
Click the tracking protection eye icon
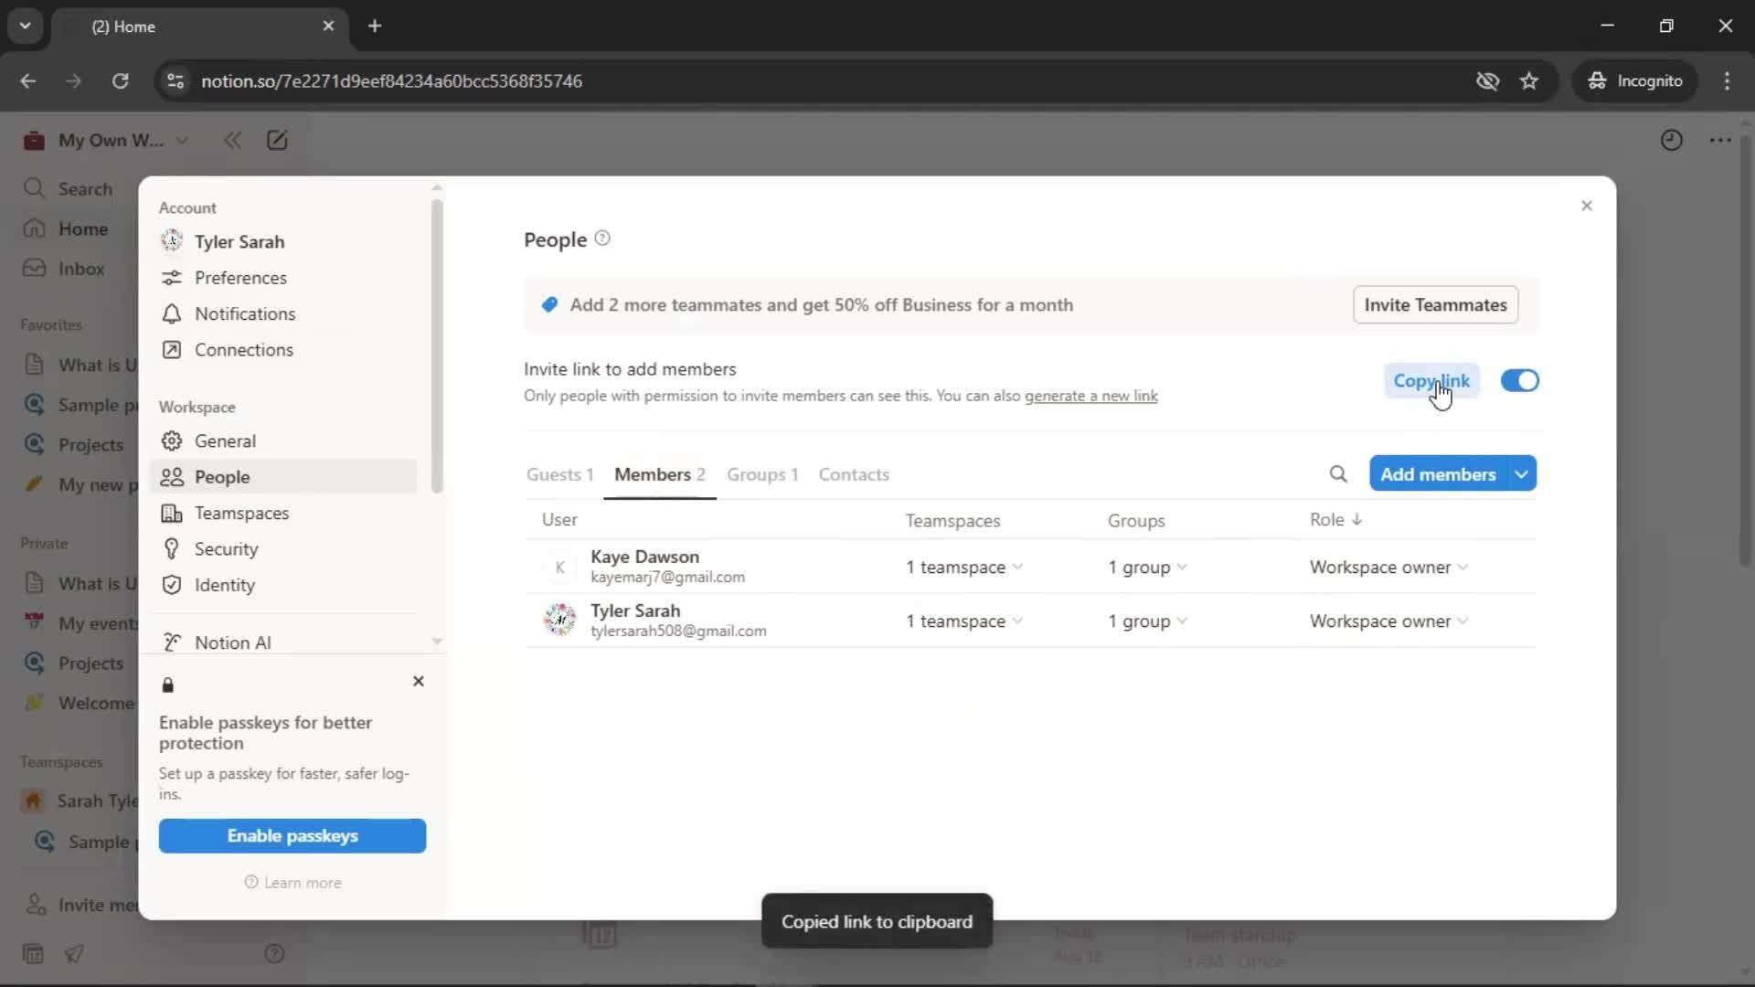coord(1487,80)
